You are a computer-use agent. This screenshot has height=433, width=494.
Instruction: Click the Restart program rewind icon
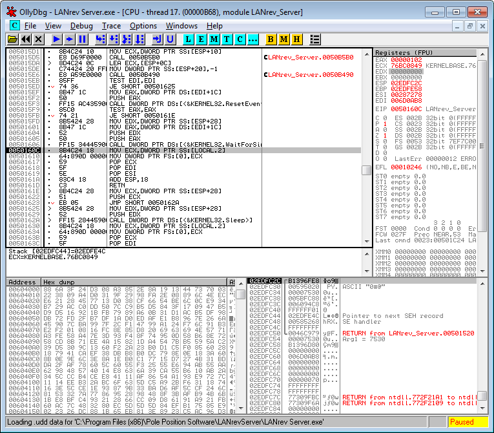[x=26, y=39]
